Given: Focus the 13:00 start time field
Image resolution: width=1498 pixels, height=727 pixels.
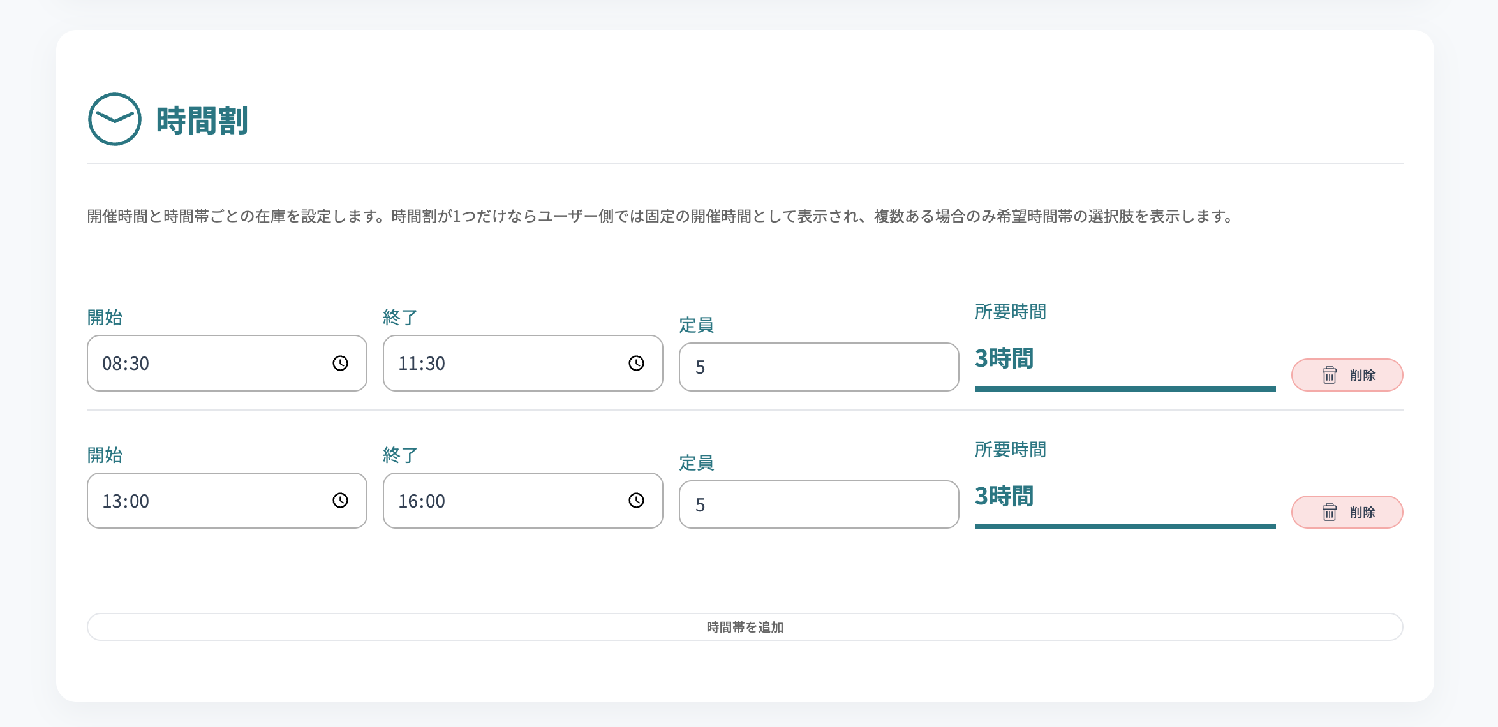Looking at the screenshot, I should tap(227, 501).
